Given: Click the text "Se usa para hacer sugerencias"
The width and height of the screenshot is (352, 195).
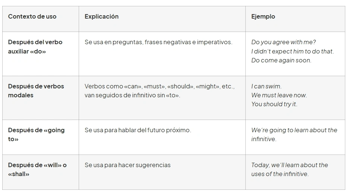Looking at the screenshot, I should (x=128, y=165).
